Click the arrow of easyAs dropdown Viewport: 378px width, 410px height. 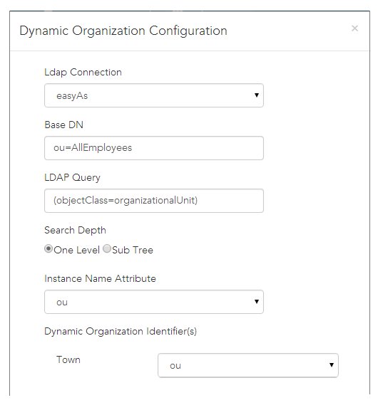257,95
